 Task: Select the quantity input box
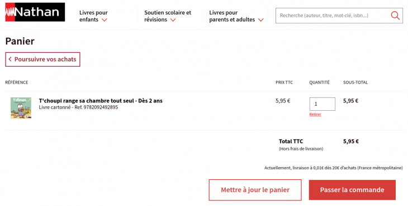click(322, 104)
